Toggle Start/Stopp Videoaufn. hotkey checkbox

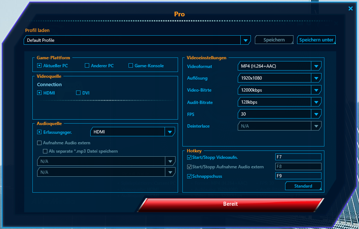pos(189,157)
